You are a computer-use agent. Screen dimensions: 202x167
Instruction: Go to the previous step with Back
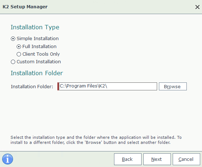point(128,159)
